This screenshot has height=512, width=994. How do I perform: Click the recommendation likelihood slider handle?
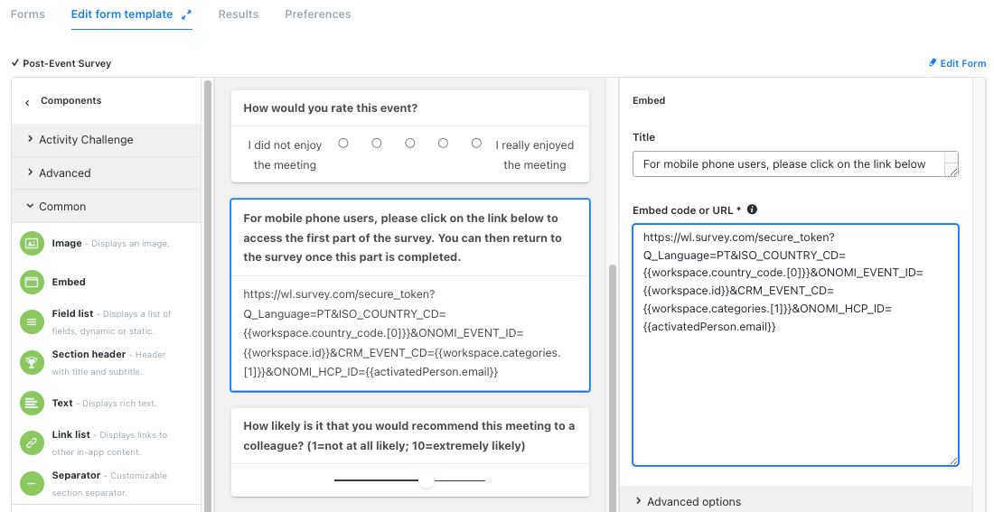(427, 480)
